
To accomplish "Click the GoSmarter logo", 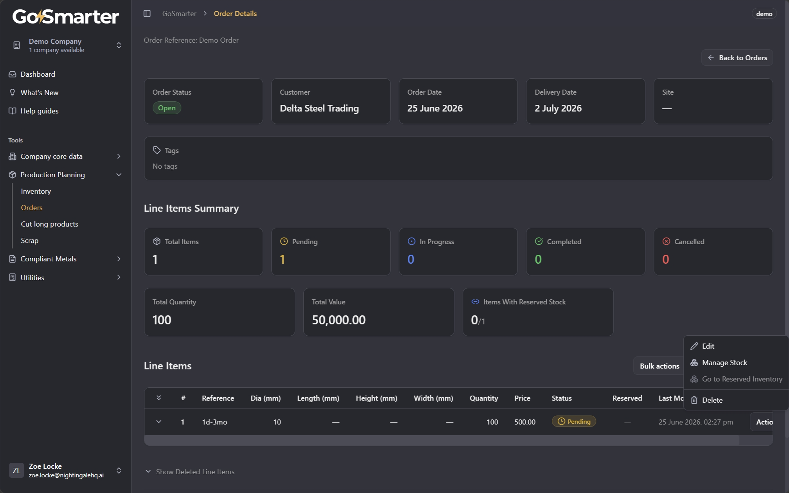I will 66,17.
